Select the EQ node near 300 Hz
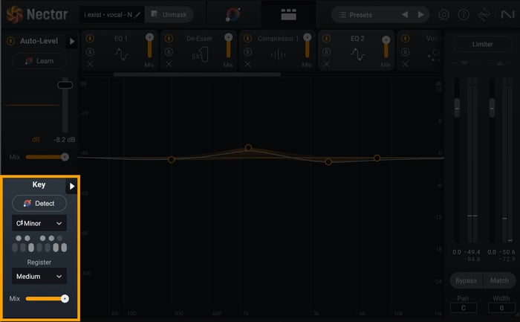The height and width of the screenshot is (322, 520). (x=171, y=160)
